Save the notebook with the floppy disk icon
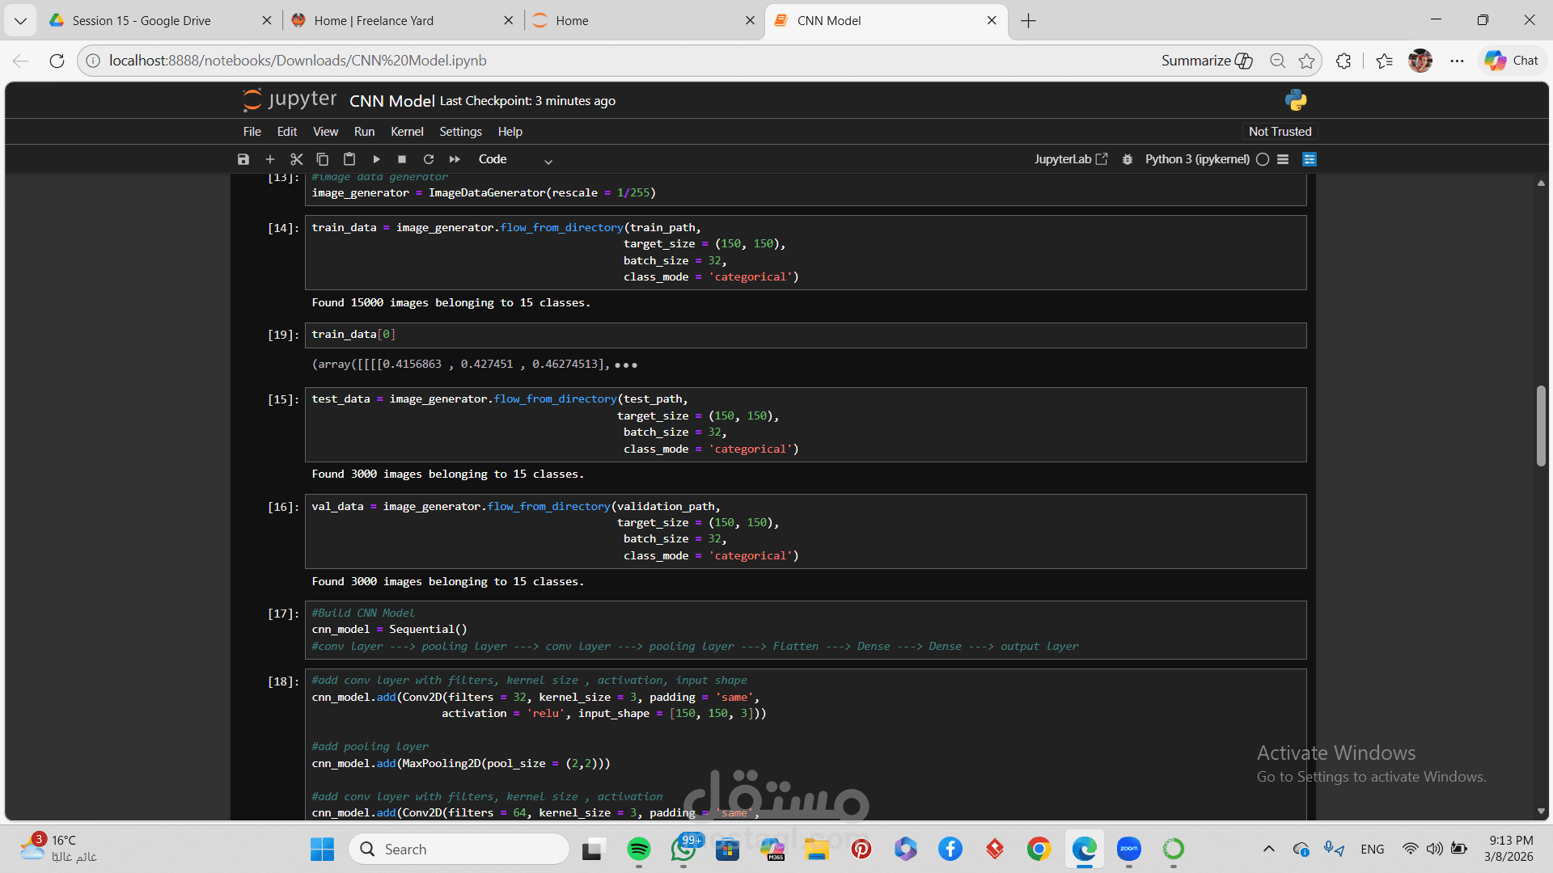Image resolution: width=1553 pixels, height=873 pixels. pyautogui.click(x=243, y=159)
